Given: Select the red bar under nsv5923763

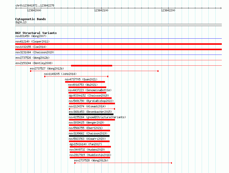Looking at the screenshot, I should pos(89,141).
